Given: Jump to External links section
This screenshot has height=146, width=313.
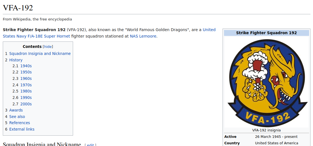Looking at the screenshot, I should tap(22, 129).
